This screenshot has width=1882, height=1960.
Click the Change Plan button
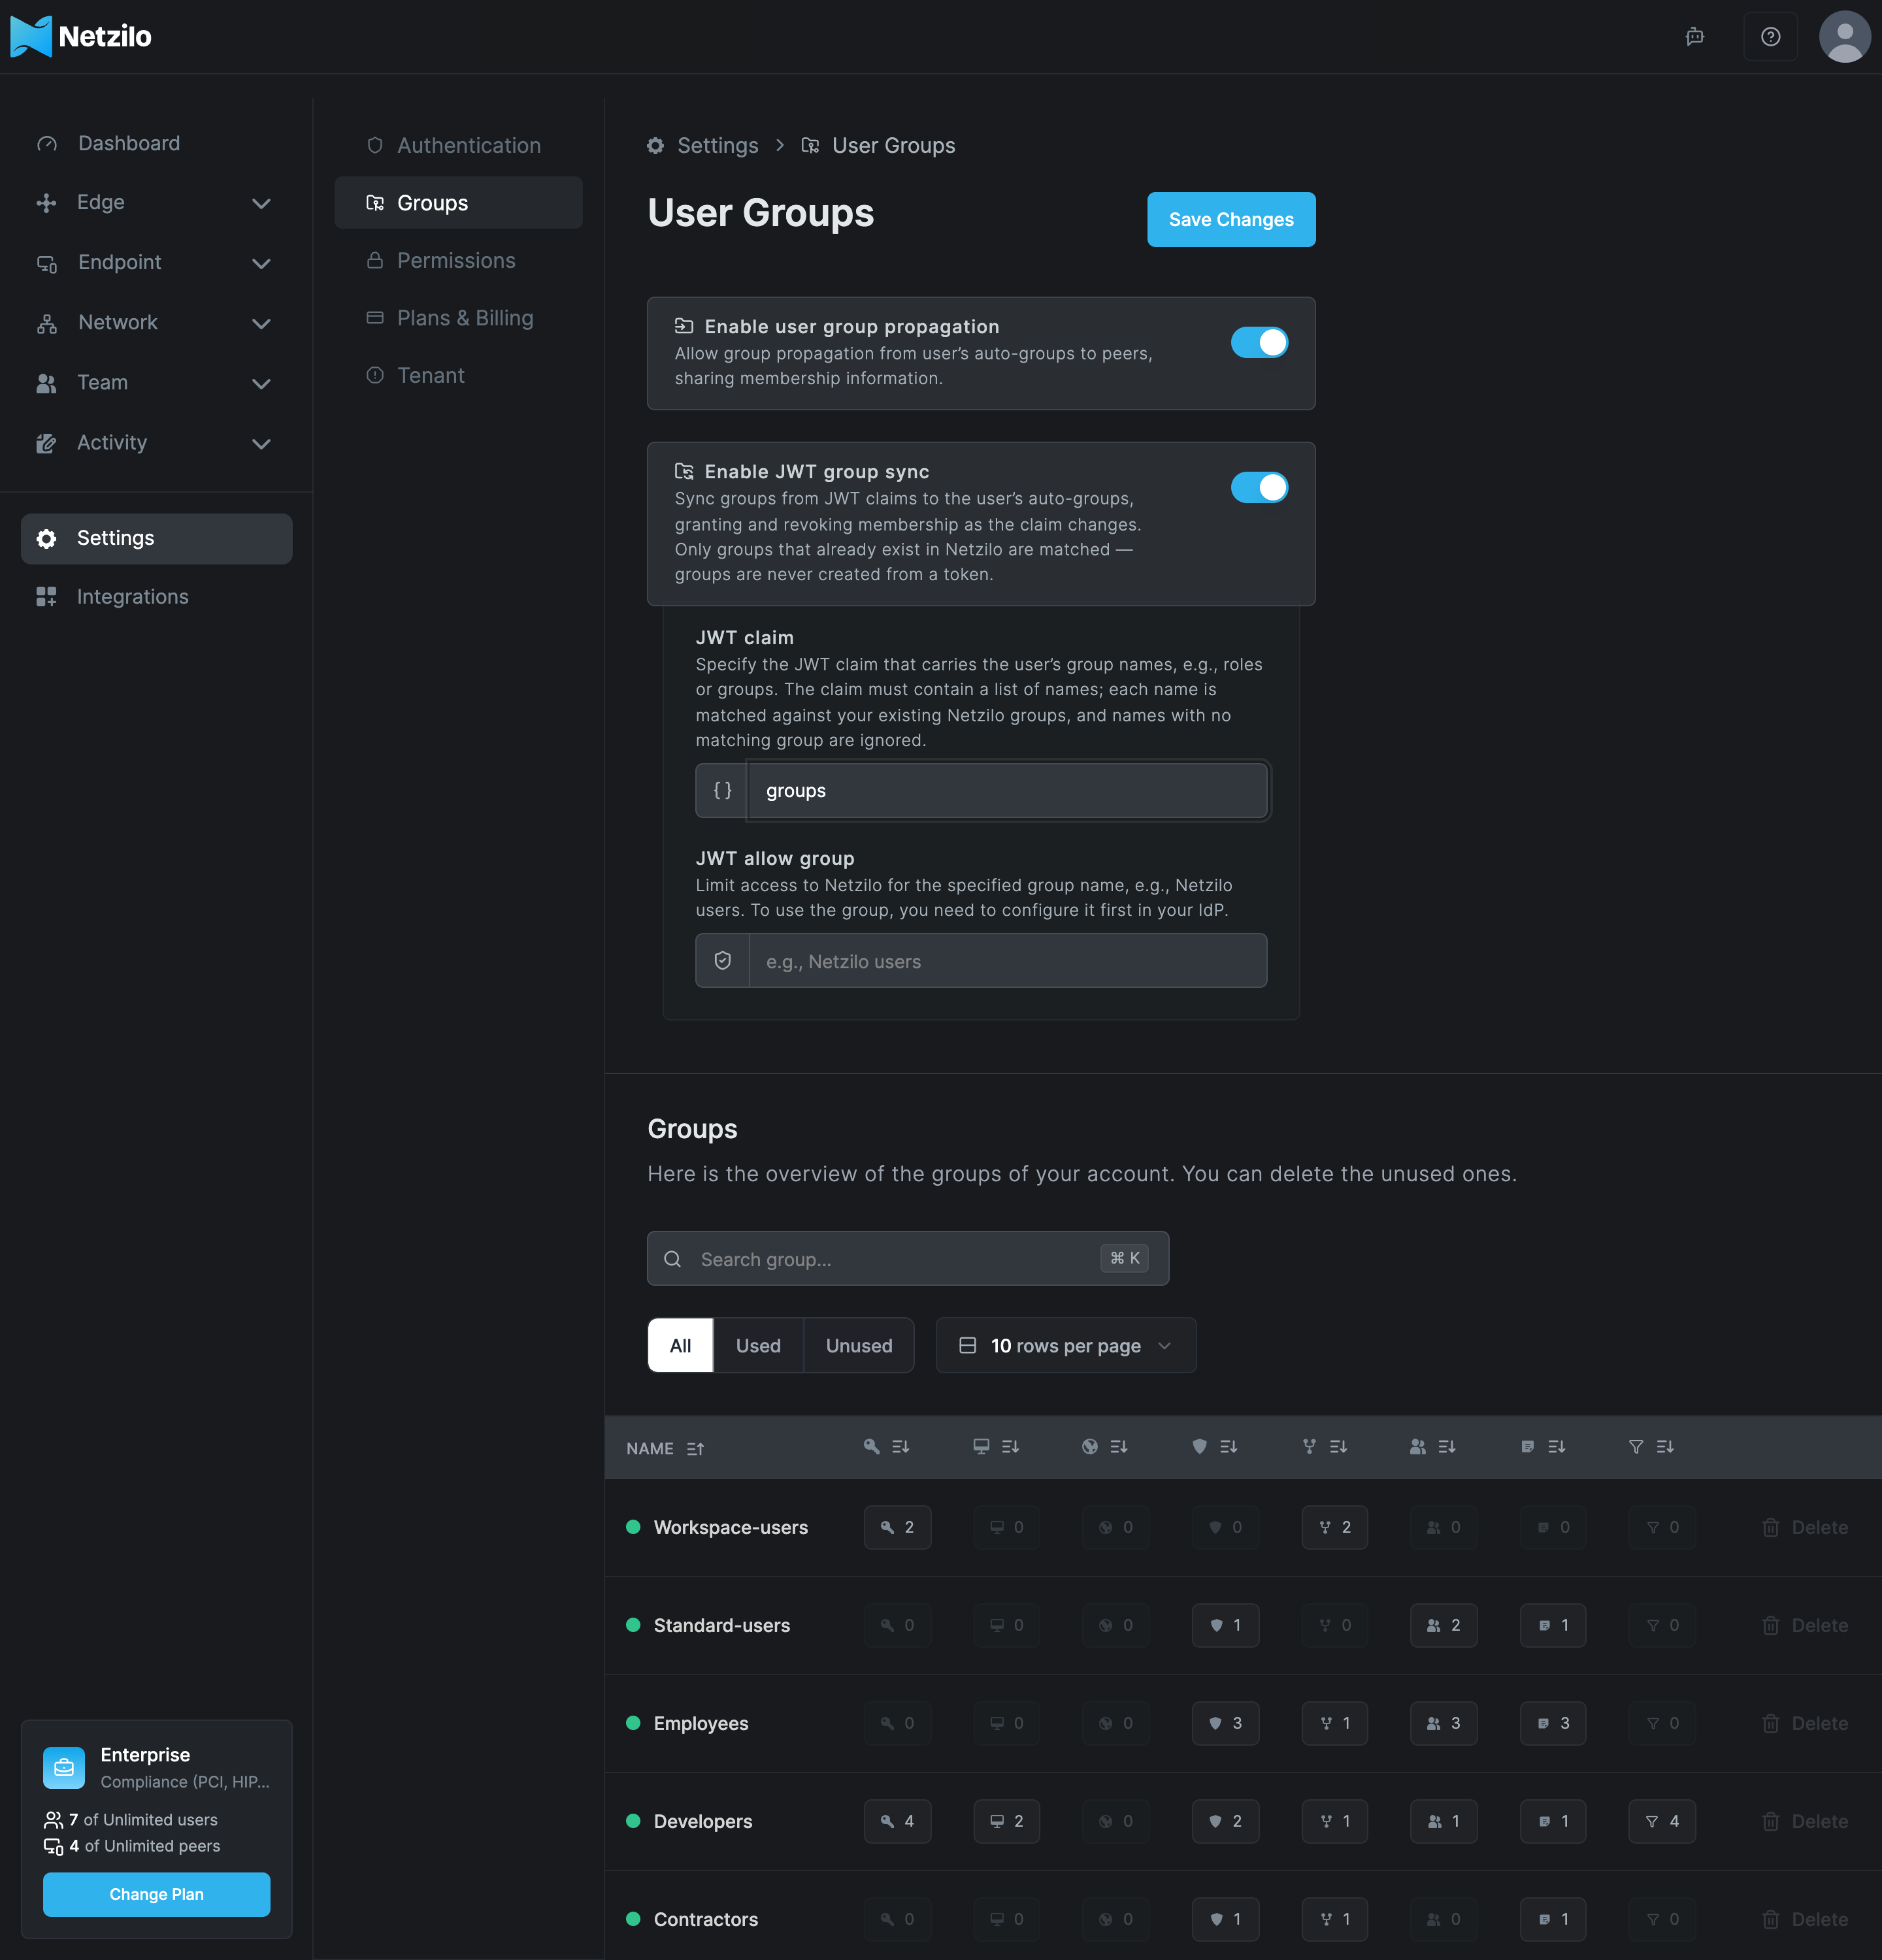click(x=156, y=1894)
